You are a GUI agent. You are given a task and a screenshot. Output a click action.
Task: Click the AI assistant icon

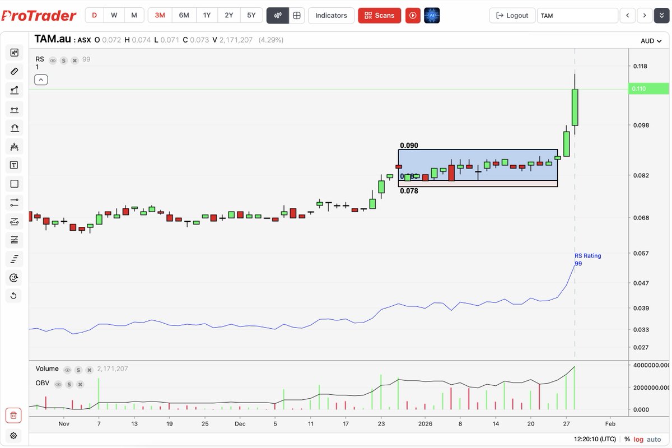pyautogui.click(x=432, y=15)
